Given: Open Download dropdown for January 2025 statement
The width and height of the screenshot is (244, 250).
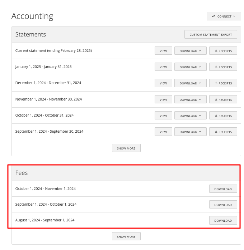Looking at the screenshot, I should coord(190,67).
